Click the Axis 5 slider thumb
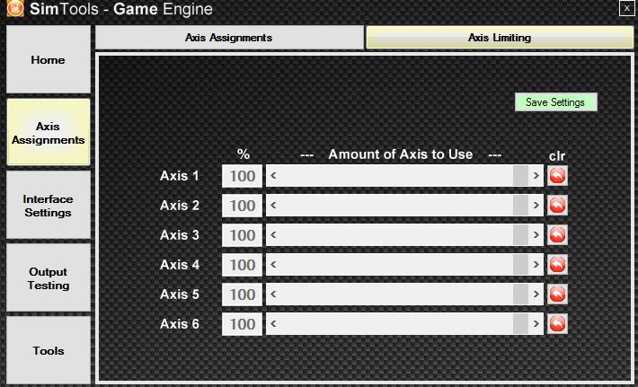The image size is (638, 387). click(x=520, y=295)
